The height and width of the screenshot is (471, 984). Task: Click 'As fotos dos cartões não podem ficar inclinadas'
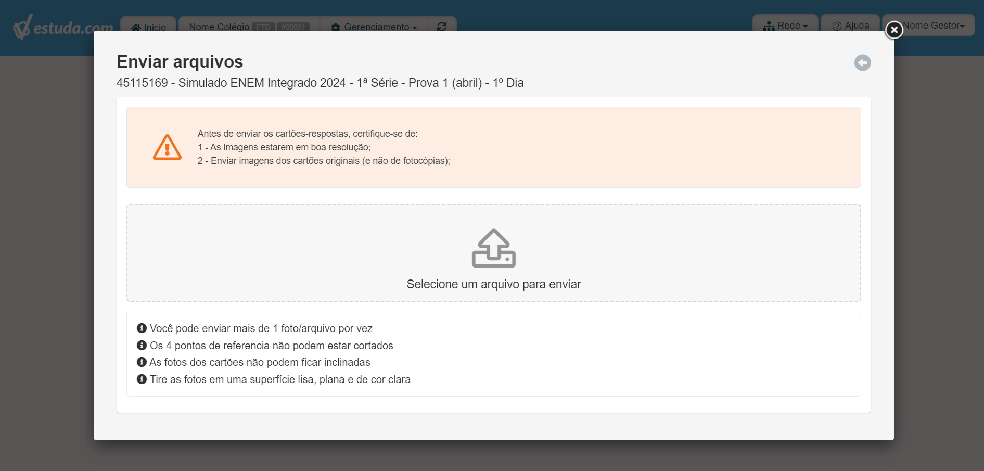point(260,362)
